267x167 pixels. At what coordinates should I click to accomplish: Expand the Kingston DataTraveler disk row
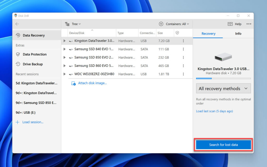click(x=64, y=41)
